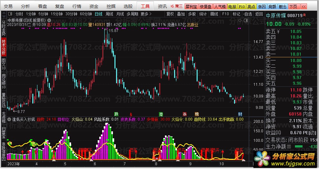Click the 榜 event marker
This screenshot has height=169, width=320.
click(x=197, y=114)
